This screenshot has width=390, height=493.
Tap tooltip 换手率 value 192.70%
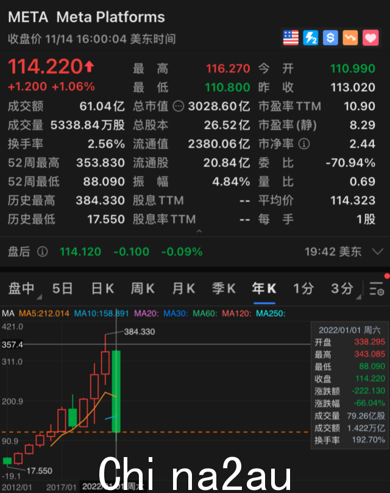(x=368, y=439)
